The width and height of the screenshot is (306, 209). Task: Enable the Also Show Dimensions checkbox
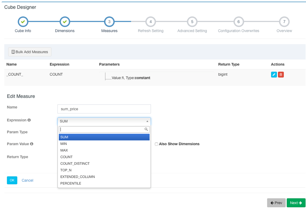tap(156, 144)
